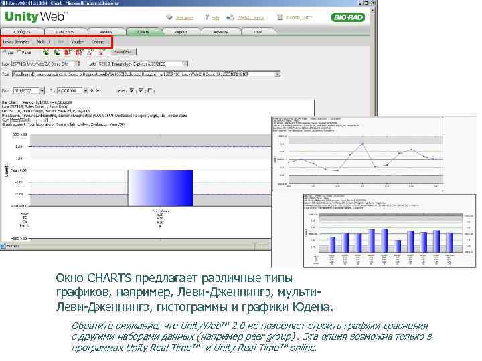The width and height of the screenshot is (482, 361).
Task: Click the leftmost green chart toolbar icon
Action: (x=46, y=53)
